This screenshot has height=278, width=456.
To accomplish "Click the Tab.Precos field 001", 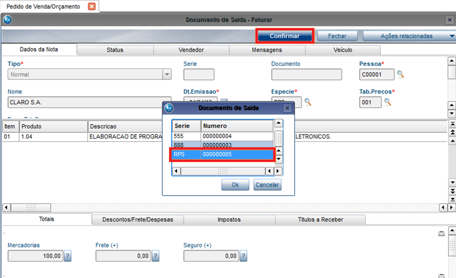I will pyautogui.click(x=370, y=102).
